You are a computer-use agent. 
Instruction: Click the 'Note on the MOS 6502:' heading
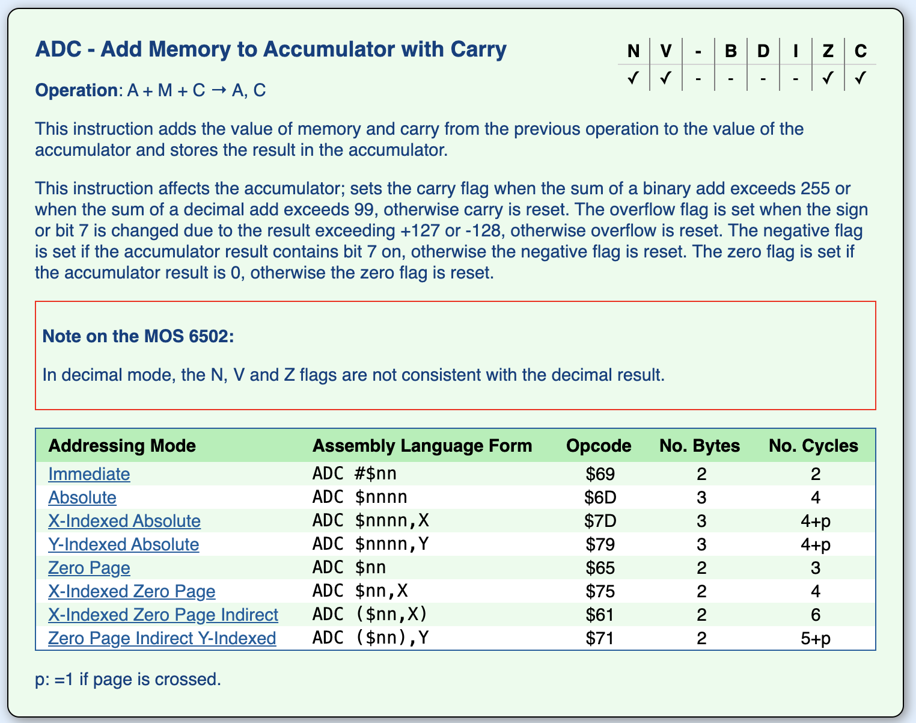(138, 336)
